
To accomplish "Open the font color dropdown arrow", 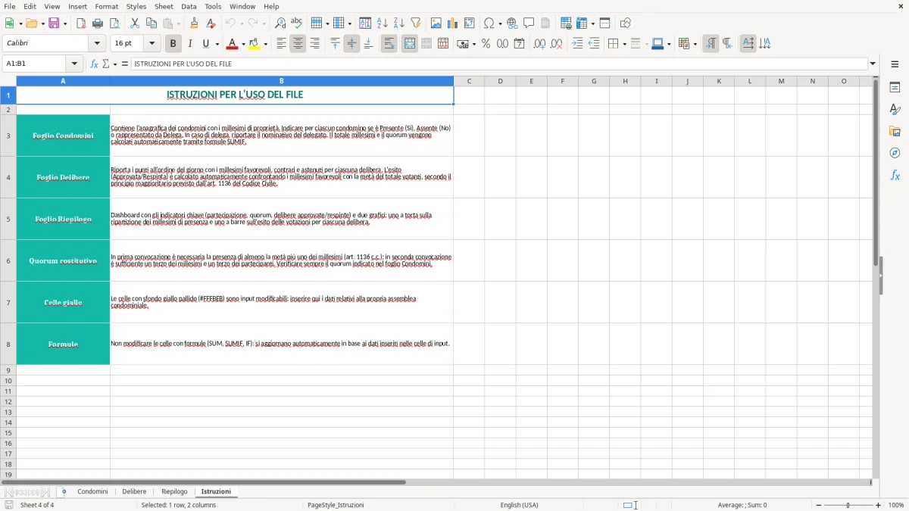I will (x=243, y=44).
